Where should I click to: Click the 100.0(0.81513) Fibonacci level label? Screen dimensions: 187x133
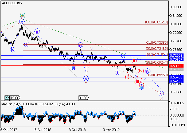pyautogui.click(x=156, y=22)
